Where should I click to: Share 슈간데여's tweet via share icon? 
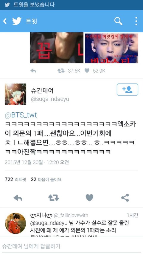click(125, 198)
